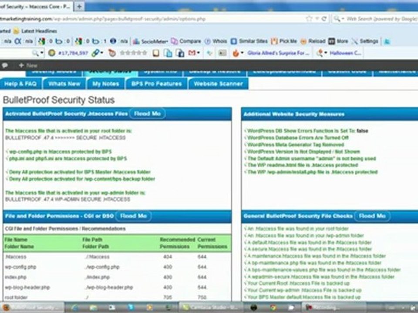Open the More toolbar menu
418x313 pixels.
[338, 41]
